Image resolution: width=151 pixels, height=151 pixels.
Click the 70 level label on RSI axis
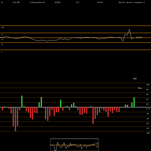click(x=2, y=35)
